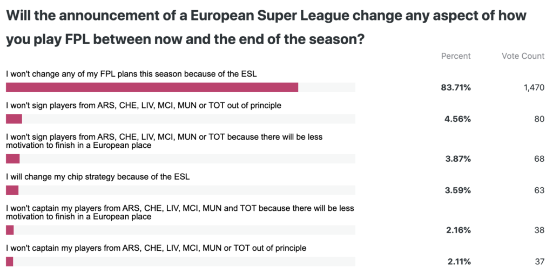Select the "won't sign players... out of principle" option
This screenshot has height=274, width=553.
pyautogui.click(x=143, y=106)
